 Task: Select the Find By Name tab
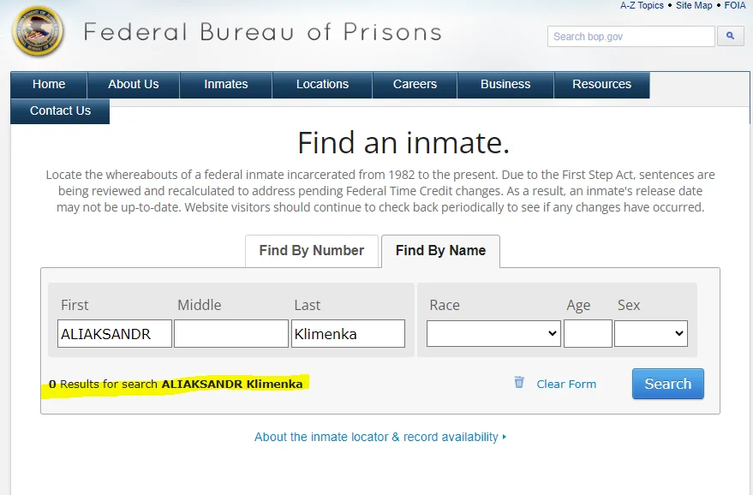pos(440,251)
